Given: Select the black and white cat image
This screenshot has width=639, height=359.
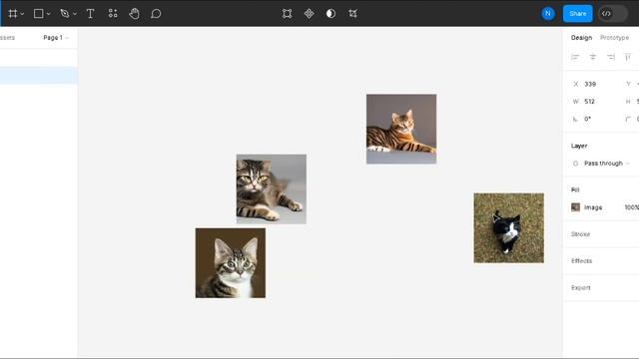Looking at the screenshot, I should coord(508,228).
